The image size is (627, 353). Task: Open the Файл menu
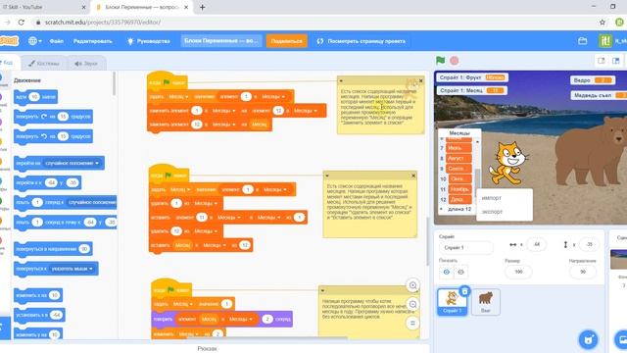click(57, 41)
